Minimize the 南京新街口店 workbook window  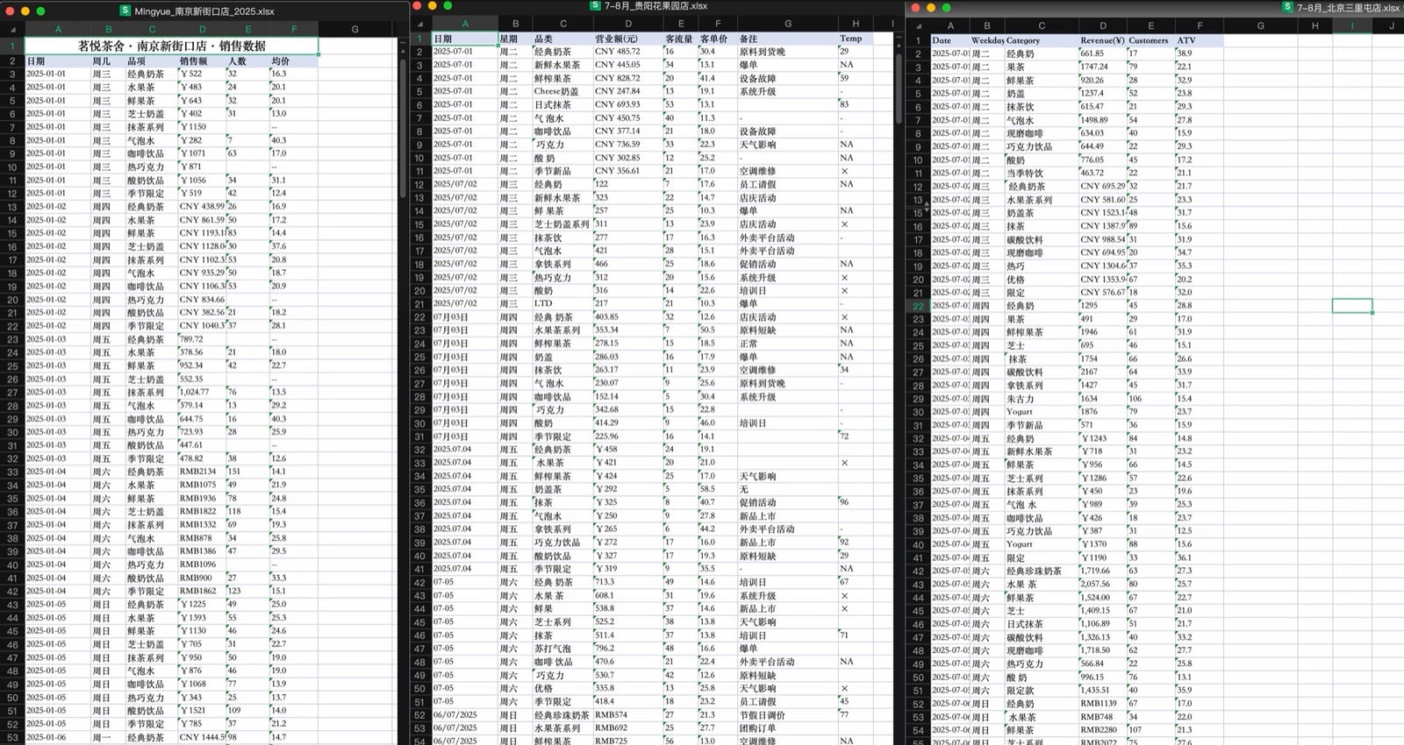(25, 11)
